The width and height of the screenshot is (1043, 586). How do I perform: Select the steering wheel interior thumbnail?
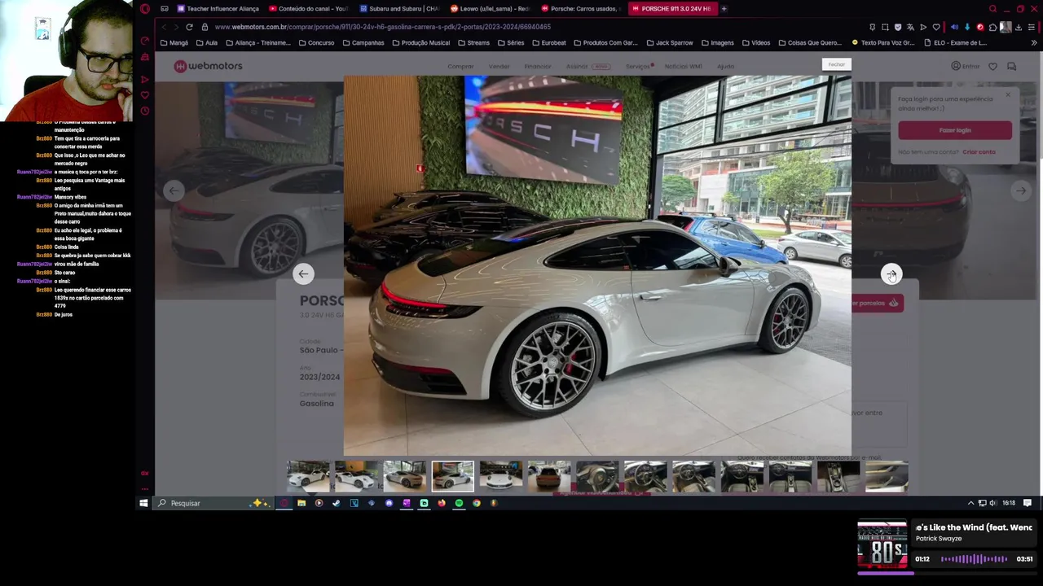pos(596,476)
